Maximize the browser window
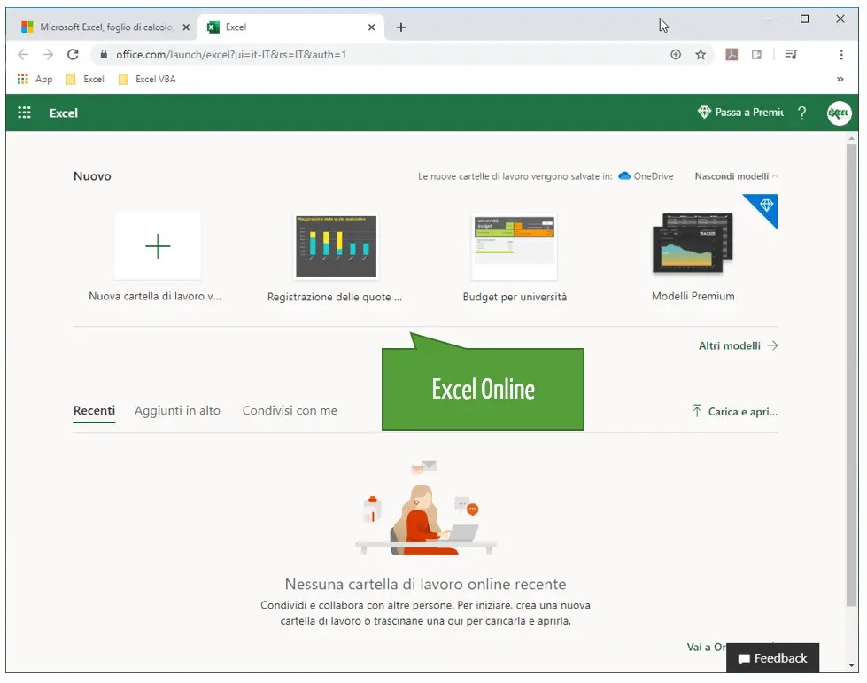 click(804, 19)
